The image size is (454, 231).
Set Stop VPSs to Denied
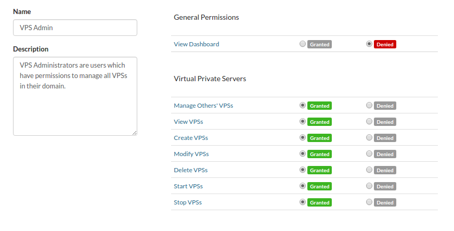click(x=369, y=202)
